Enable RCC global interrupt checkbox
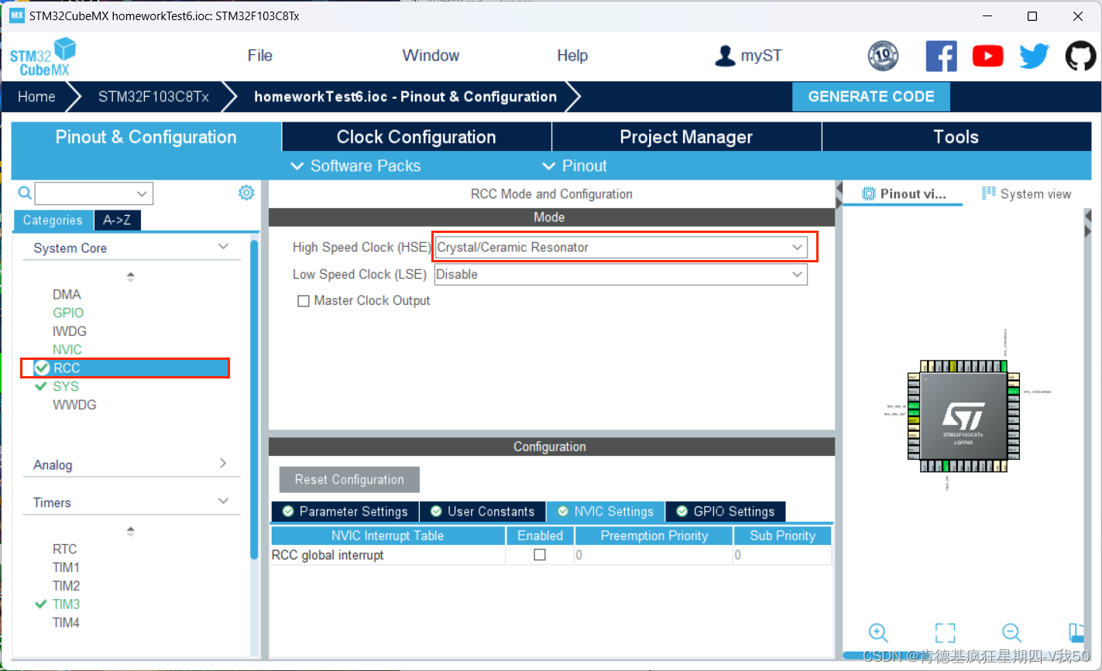Screen dimensions: 1102x671 [540, 555]
